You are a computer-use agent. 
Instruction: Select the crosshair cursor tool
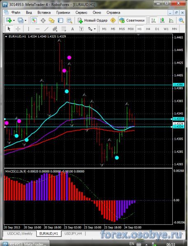tap(18, 29)
